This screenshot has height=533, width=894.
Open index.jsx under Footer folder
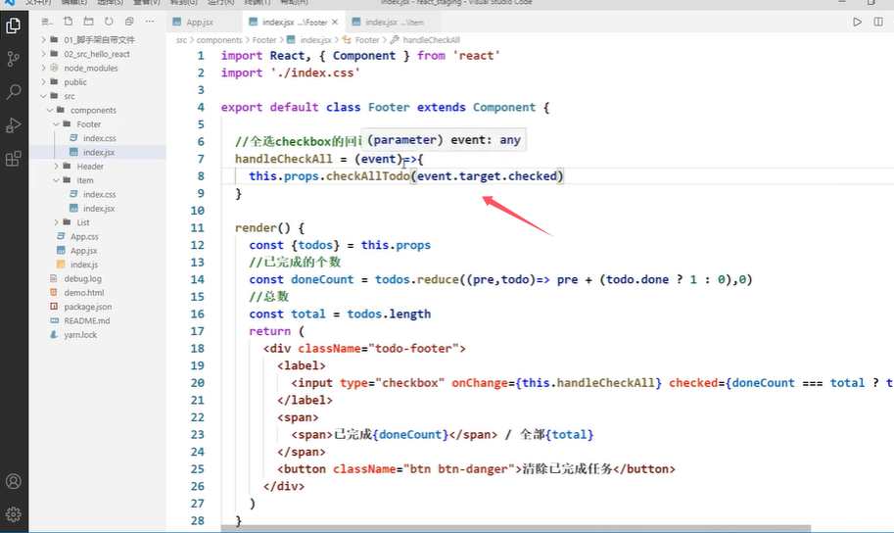99,153
